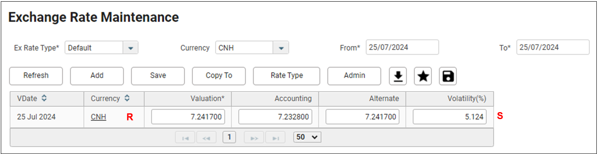
Task: Click the Refresh button
Action: (x=36, y=76)
